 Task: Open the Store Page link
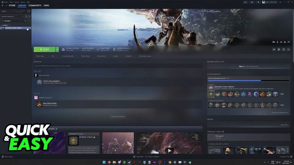[x=40, y=56]
